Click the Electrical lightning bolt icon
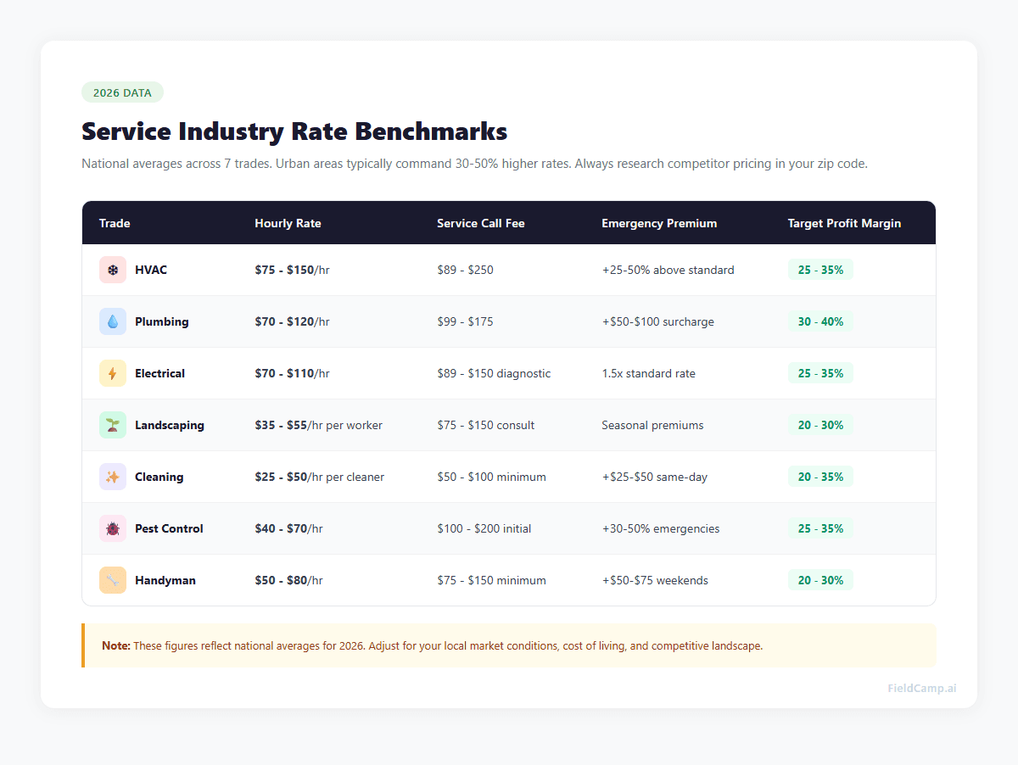 coord(112,373)
